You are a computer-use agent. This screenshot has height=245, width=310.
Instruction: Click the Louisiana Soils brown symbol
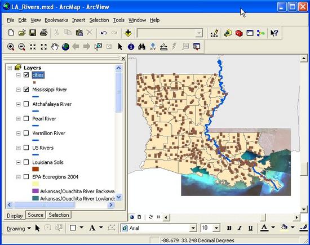(x=36, y=169)
